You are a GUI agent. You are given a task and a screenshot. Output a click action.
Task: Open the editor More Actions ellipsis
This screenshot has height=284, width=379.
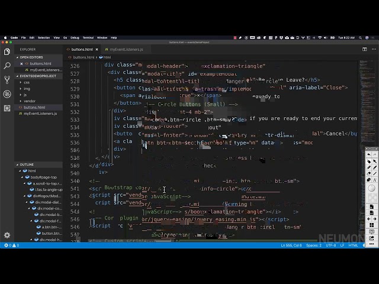coord(374,49)
